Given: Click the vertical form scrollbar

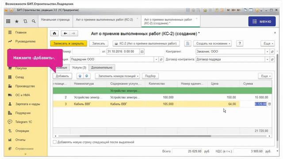Looking at the screenshot, I should (x=278, y=97).
